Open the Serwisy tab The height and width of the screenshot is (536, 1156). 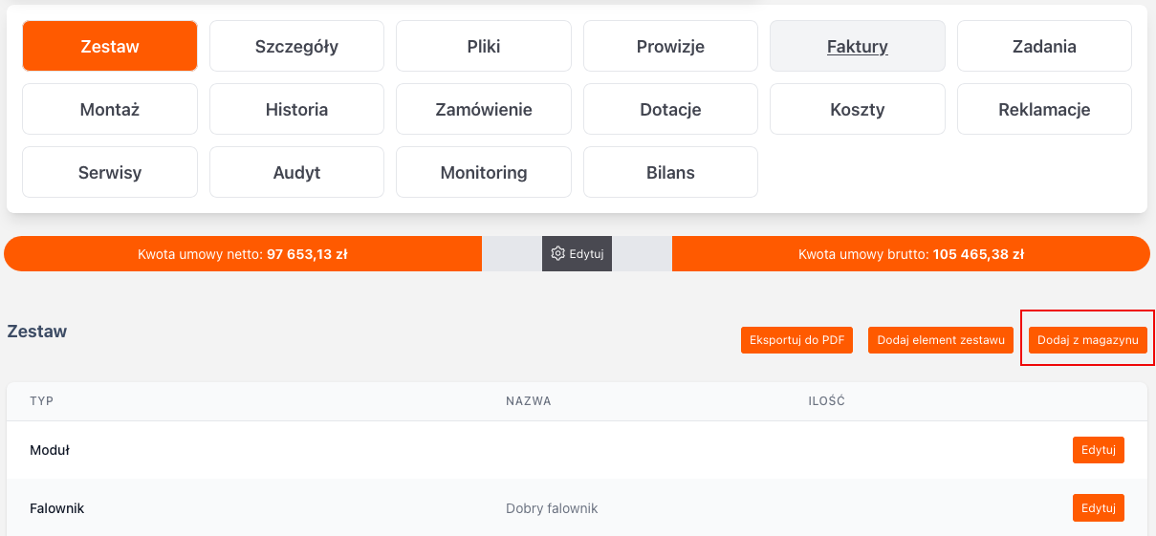(110, 173)
